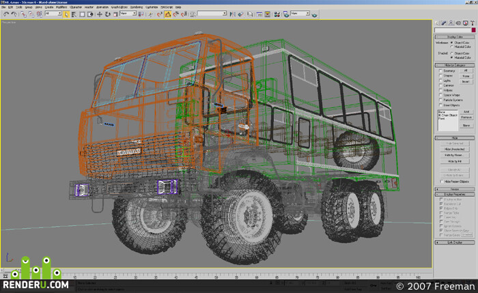Open the Material Editor spheres icon
478x293 pixels.
[x=277, y=14]
